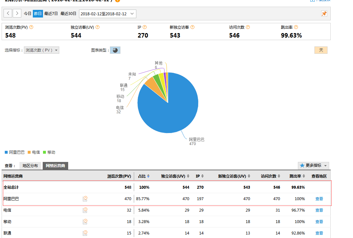Click the pin icon at top right
This screenshot has height=238, width=353.
[x=324, y=14]
